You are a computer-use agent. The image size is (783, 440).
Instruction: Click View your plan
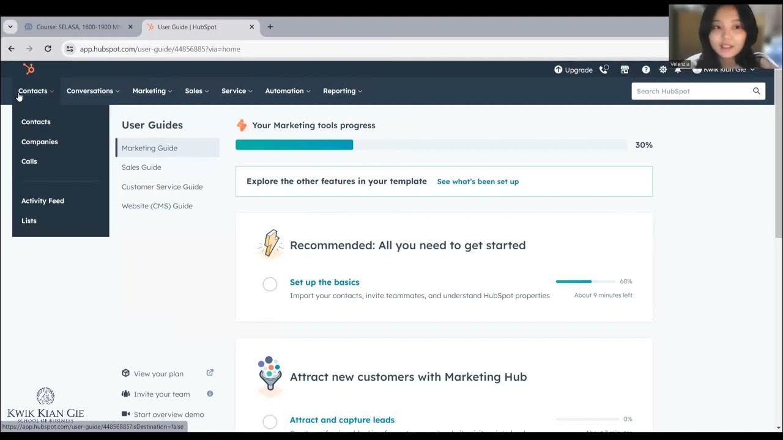pyautogui.click(x=158, y=373)
